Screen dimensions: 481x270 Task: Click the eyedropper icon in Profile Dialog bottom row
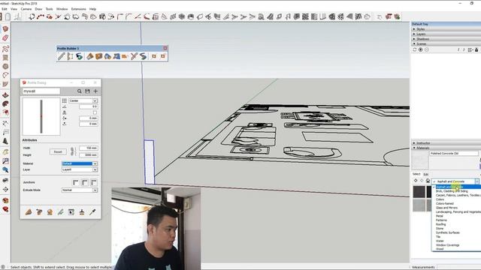pyautogui.click(x=92, y=211)
